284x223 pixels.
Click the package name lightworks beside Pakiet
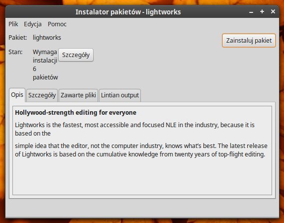[x=47, y=38]
